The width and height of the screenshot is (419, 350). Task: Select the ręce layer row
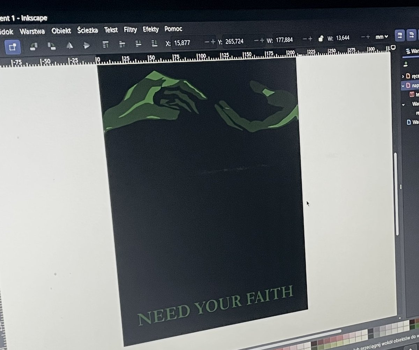[x=411, y=76]
